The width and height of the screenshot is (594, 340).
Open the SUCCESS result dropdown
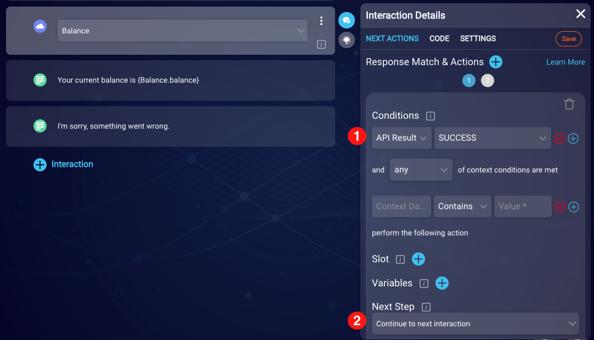[x=492, y=138]
